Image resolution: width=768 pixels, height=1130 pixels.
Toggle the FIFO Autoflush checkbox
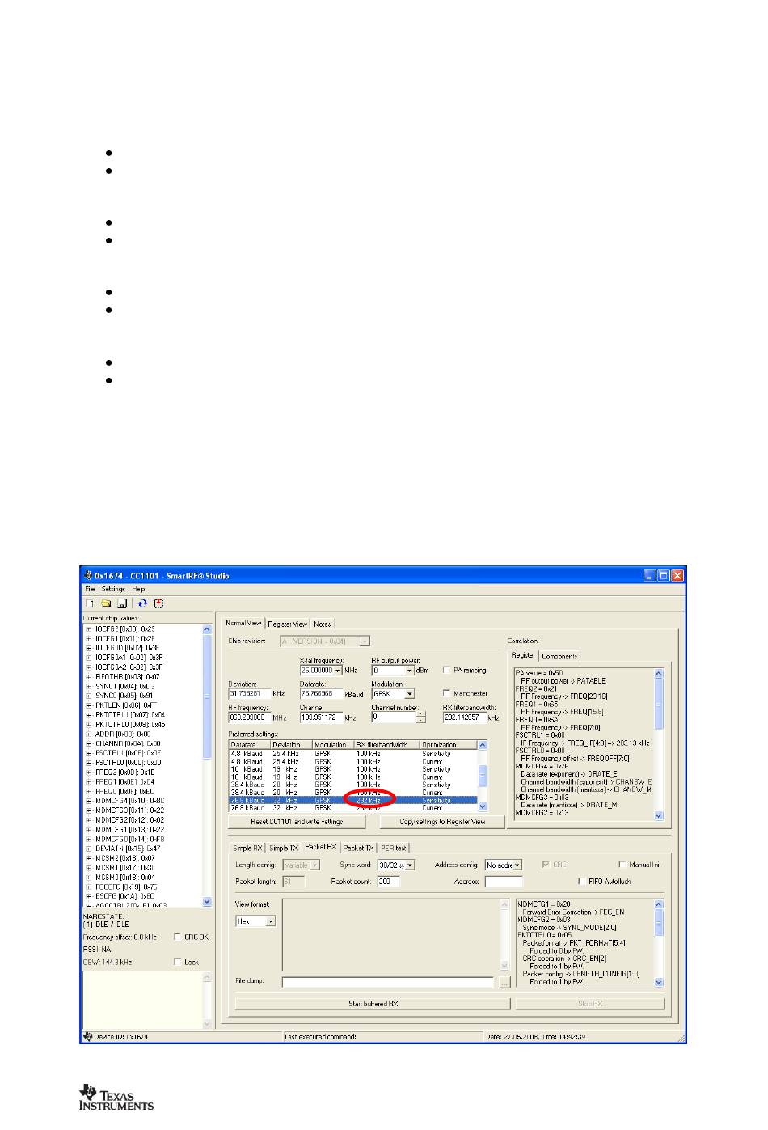pyautogui.click(x=582, y=882)
